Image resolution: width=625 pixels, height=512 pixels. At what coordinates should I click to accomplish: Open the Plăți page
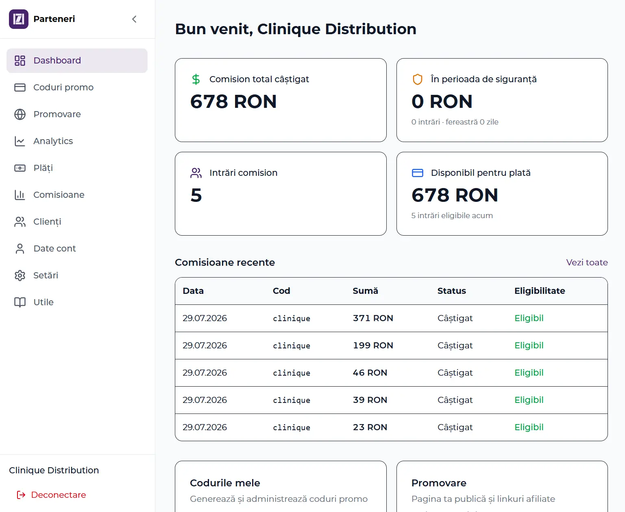click(77, 168)
